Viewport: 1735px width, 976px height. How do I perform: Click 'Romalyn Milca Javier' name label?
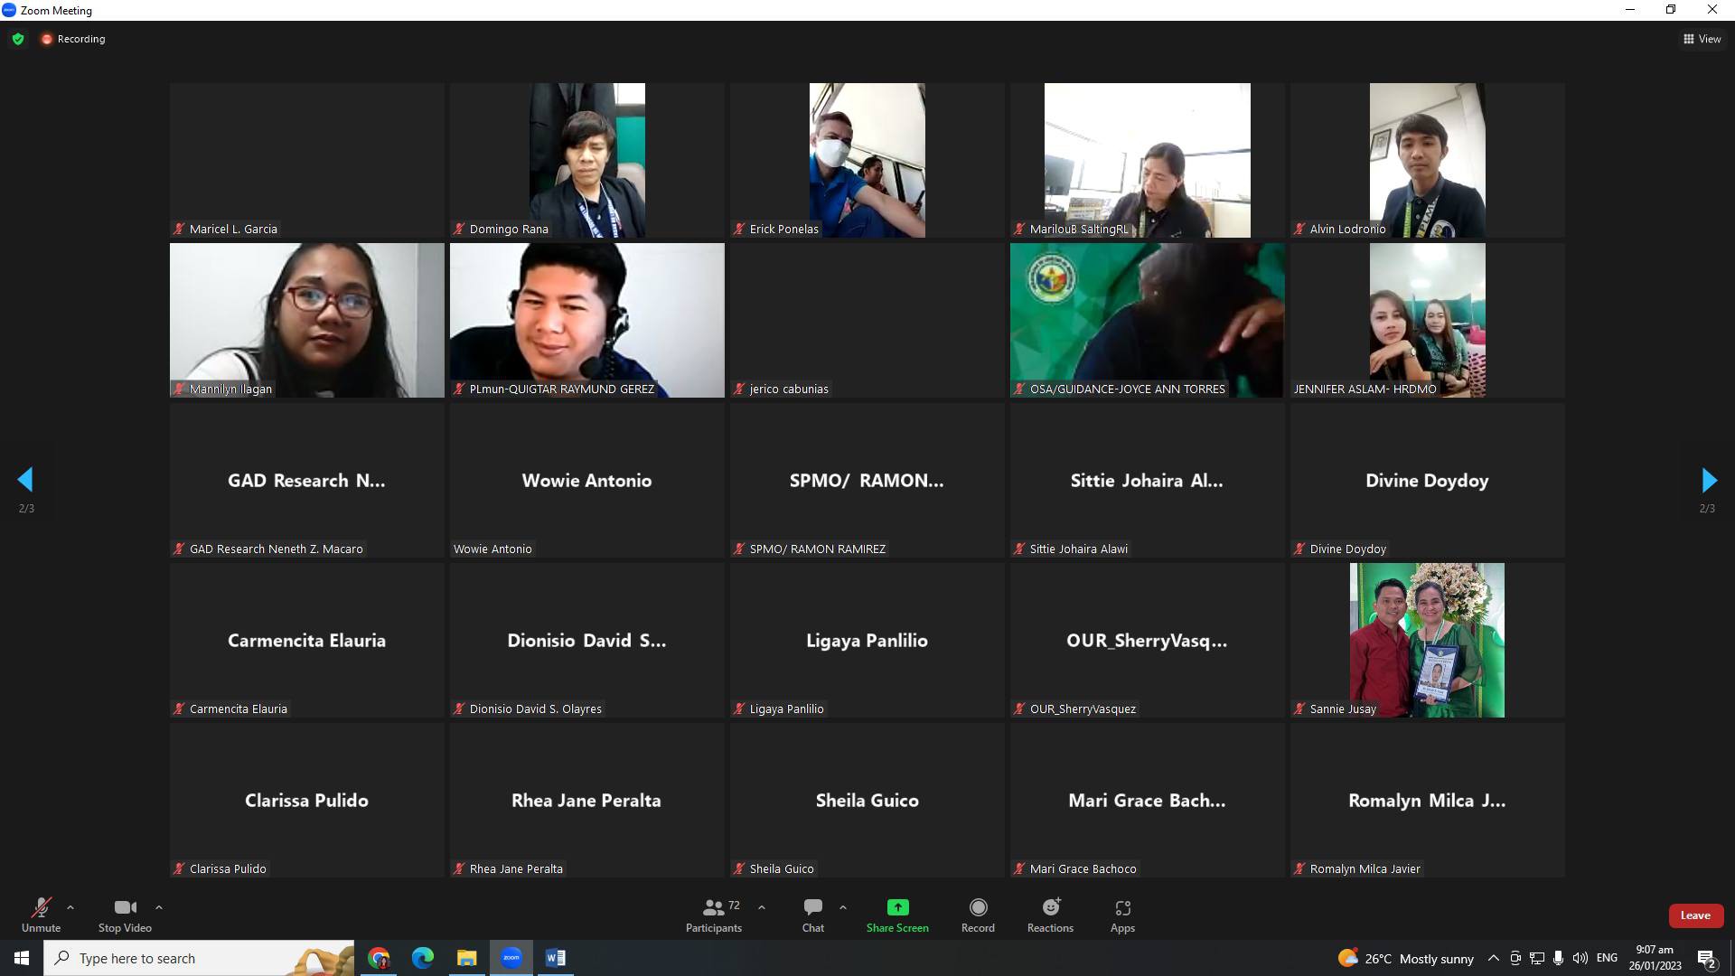[1365, 868]
